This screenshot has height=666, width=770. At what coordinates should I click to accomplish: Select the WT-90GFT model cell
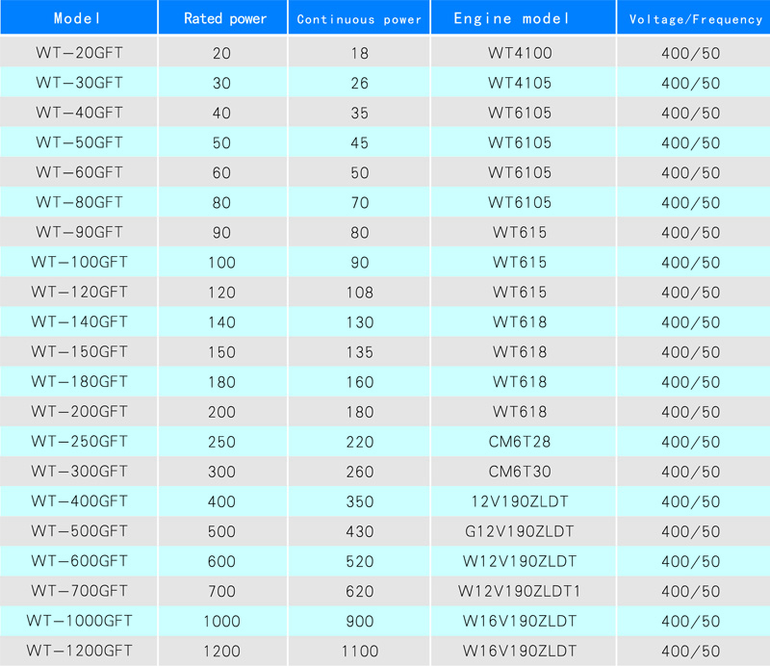pyautogui.click(x=79, y=232)
